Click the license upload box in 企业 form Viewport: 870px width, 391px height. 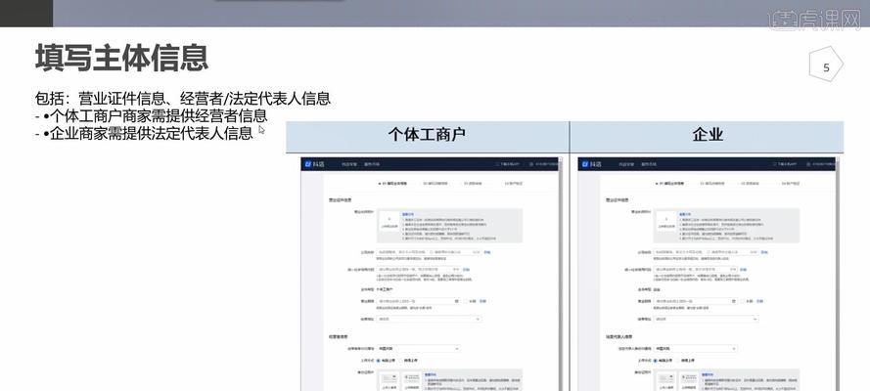pos(665,222)
